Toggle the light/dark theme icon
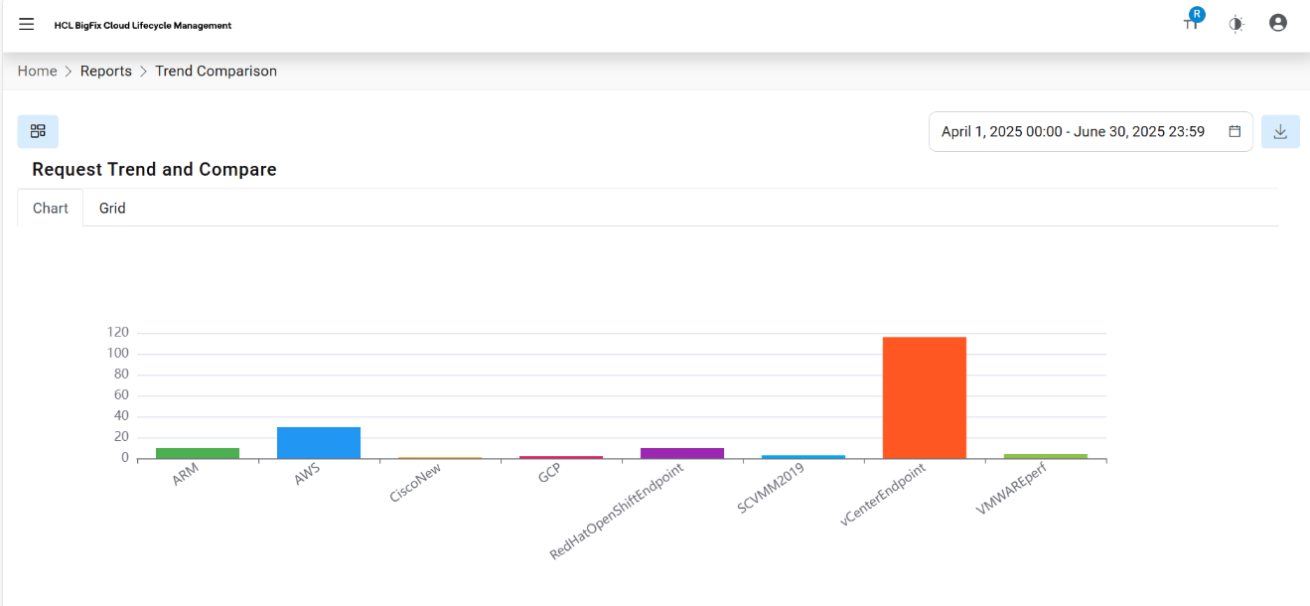The height and width of the screenshot is (606, 1310). click(1236, 24)
